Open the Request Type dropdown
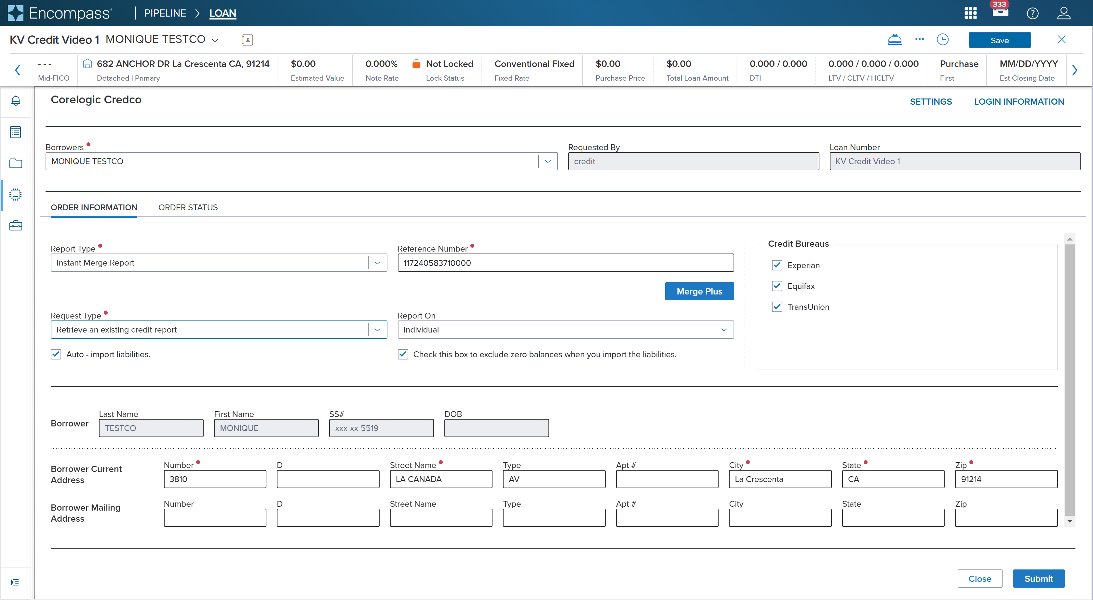The image size is (1093, 600). (219, 330)
